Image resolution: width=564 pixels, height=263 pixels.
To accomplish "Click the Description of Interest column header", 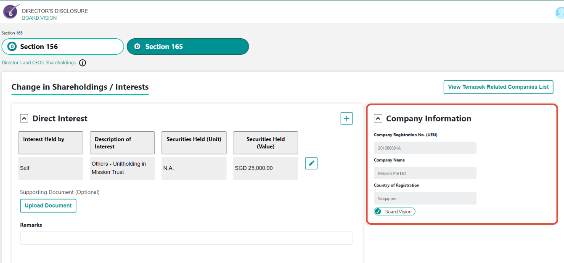I will 122,143.
